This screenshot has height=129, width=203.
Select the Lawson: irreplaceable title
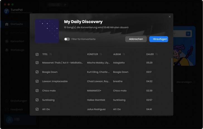click(x=55, y=81)
